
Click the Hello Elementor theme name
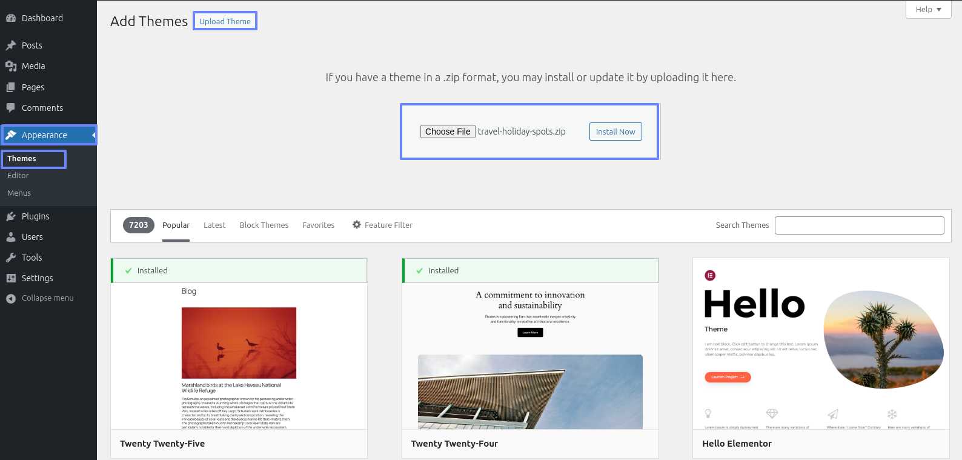click(737, 444)
